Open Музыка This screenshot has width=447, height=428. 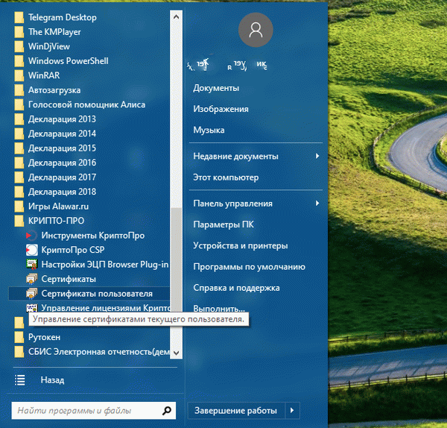209,130
